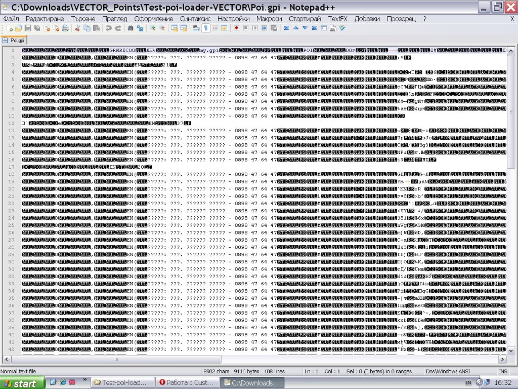Open Find with the binoculars icon
The width and height of the screenshot is (518, 389).
(131, 28)
